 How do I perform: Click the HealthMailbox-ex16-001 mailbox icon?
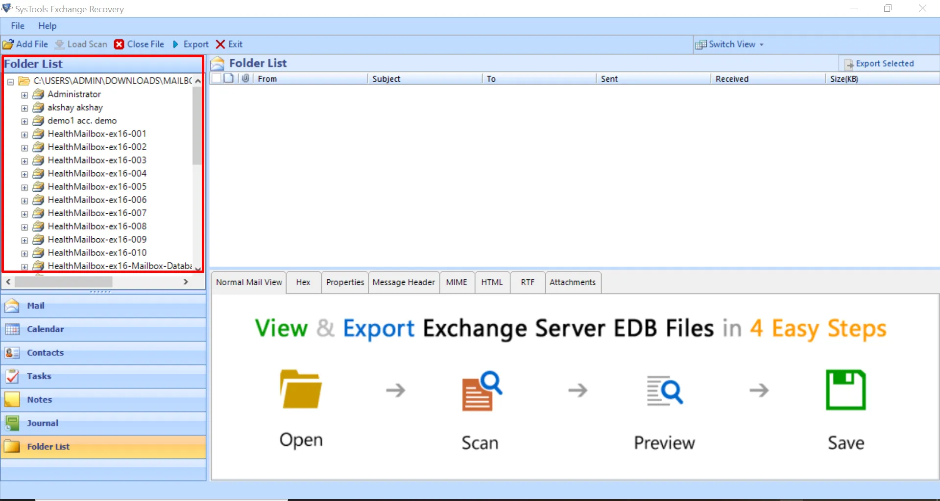click(x=38, y=134)
